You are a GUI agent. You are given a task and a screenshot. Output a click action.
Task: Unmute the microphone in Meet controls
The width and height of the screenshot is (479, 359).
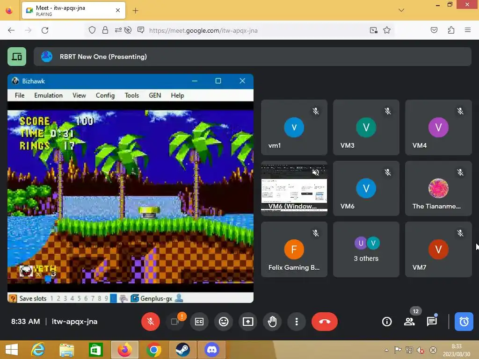[150, 322]
